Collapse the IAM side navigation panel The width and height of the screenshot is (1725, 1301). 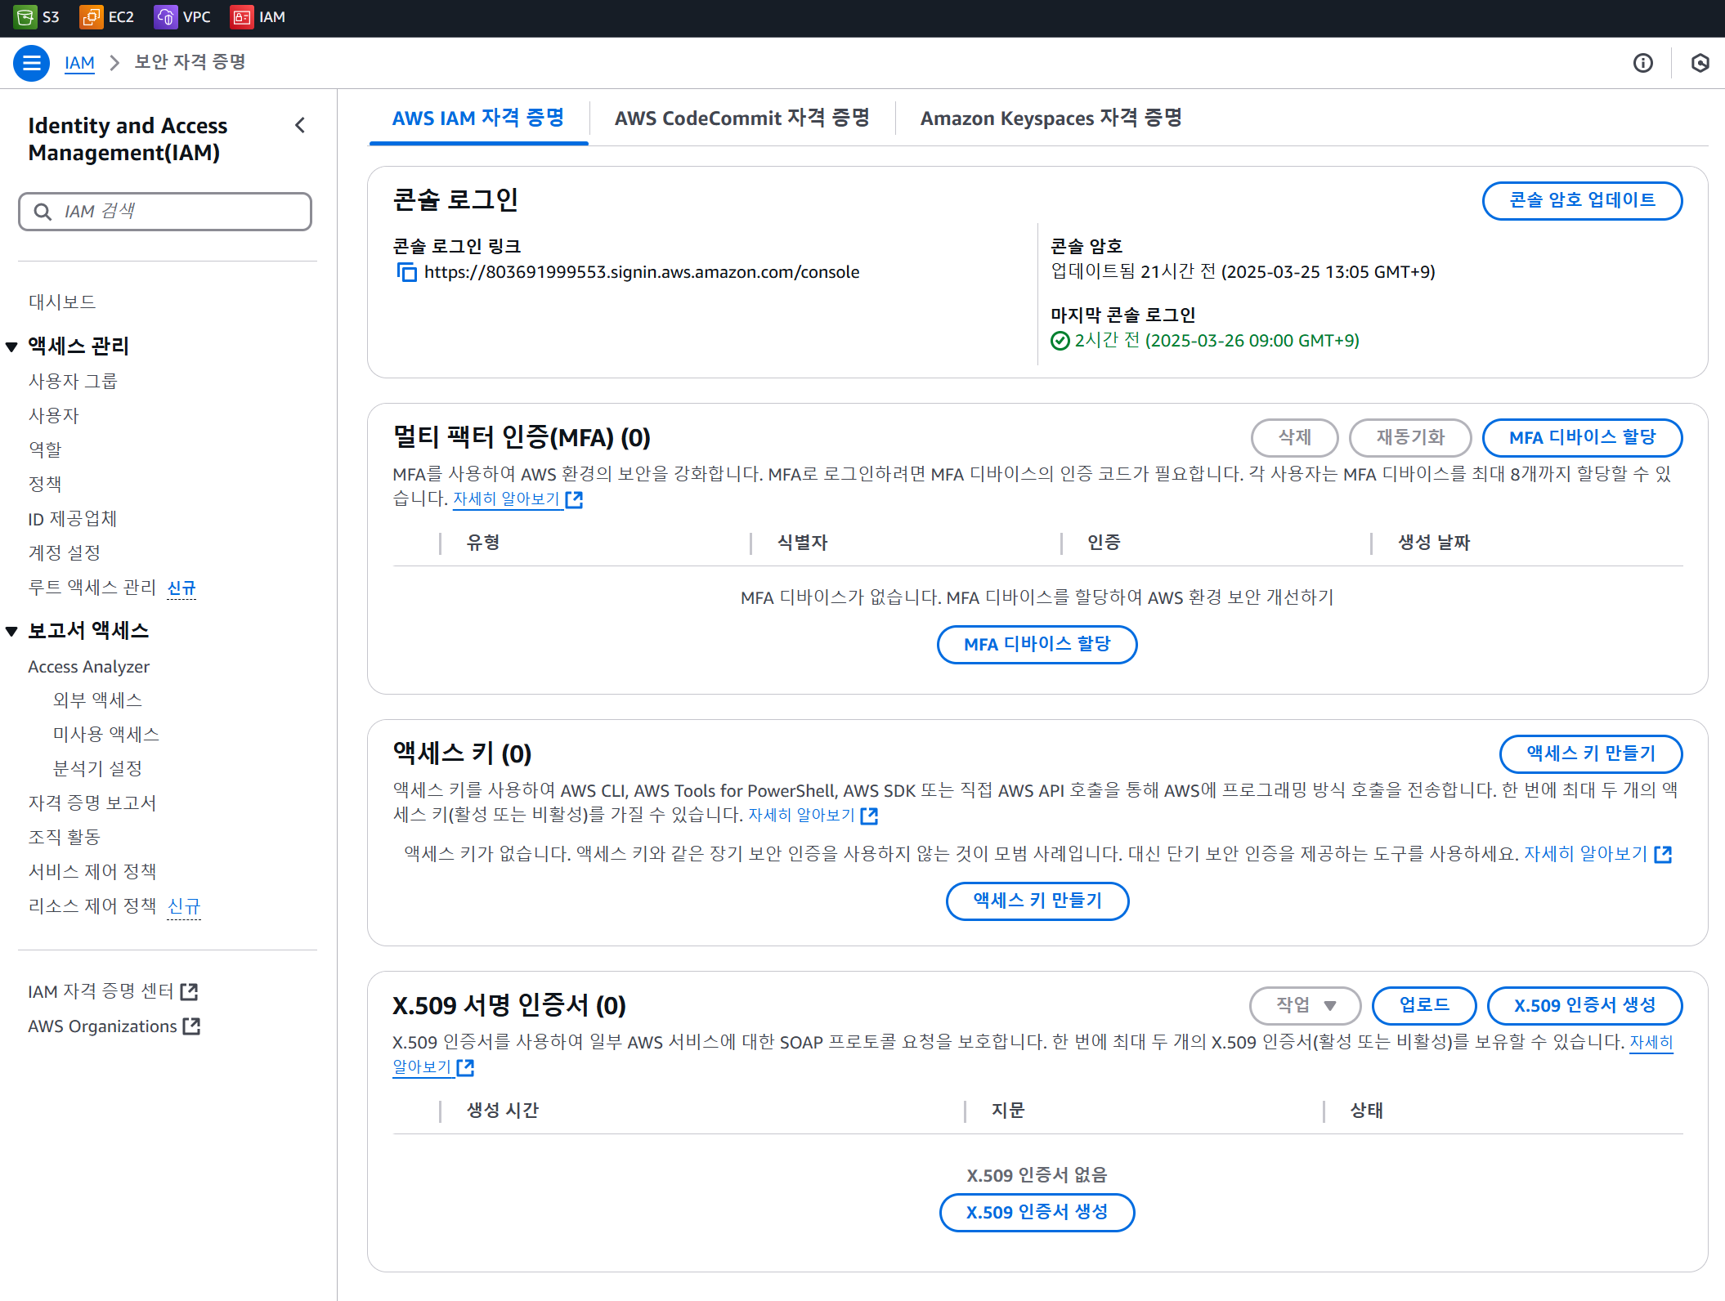(300, 125)
